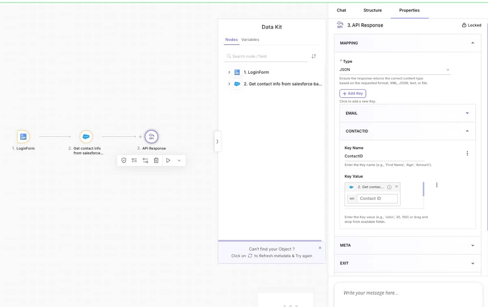Image resolution: width=488 pixels, height=307 pixels.
Task: Expand the 1. LoginForm tree node
Action: [x=229, y=72]
